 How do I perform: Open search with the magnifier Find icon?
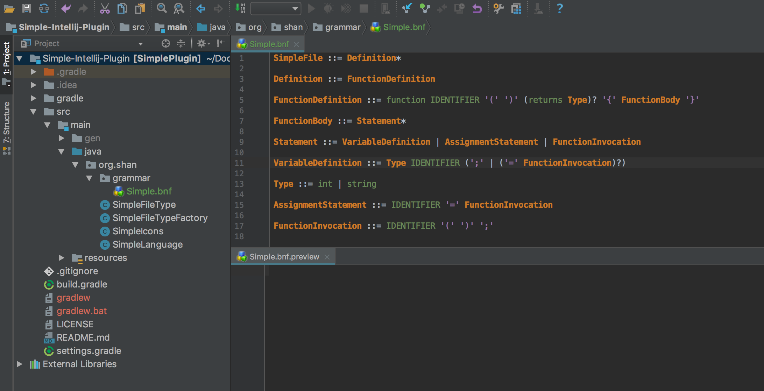[x=162, y=9]
